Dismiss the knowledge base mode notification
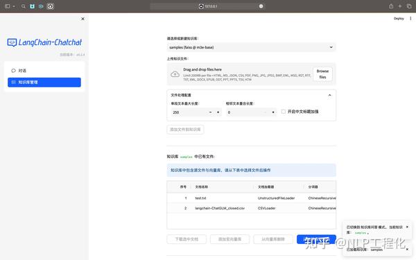The height and width of the screenshot is (260, 416). 407,227
